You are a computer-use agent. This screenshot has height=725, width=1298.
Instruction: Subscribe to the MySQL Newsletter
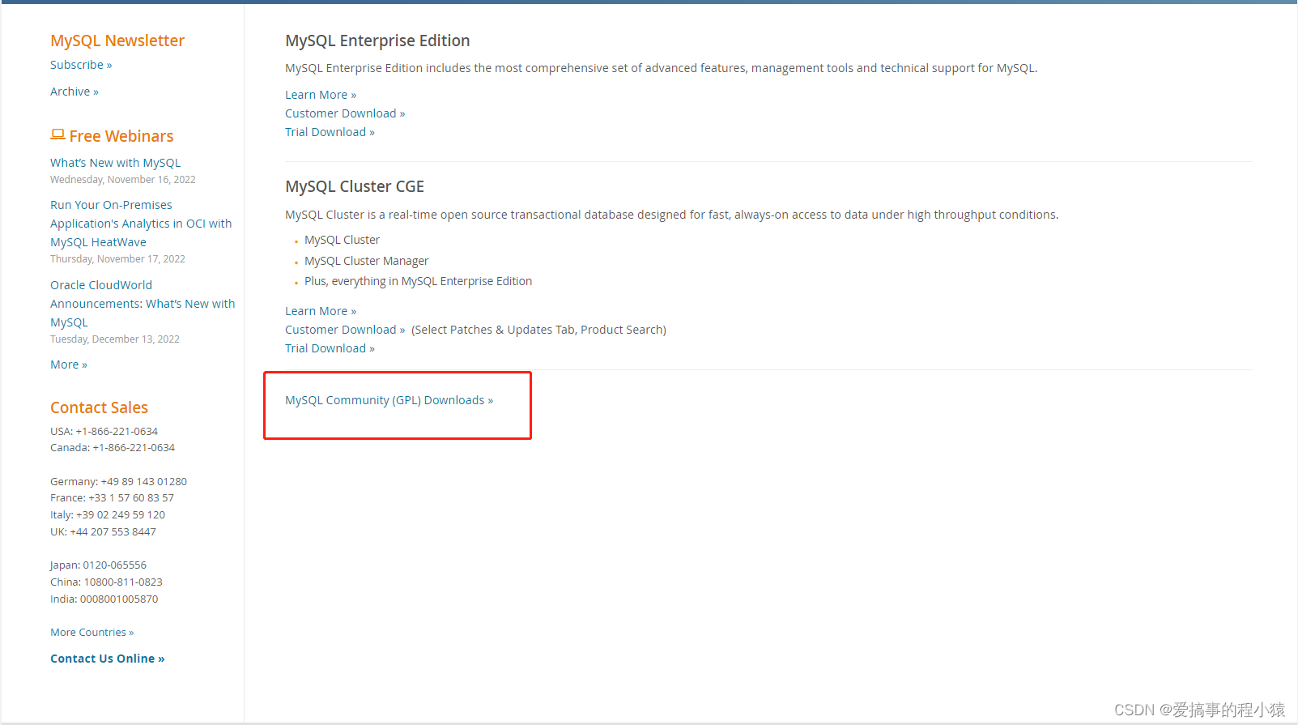coord(81,65)
